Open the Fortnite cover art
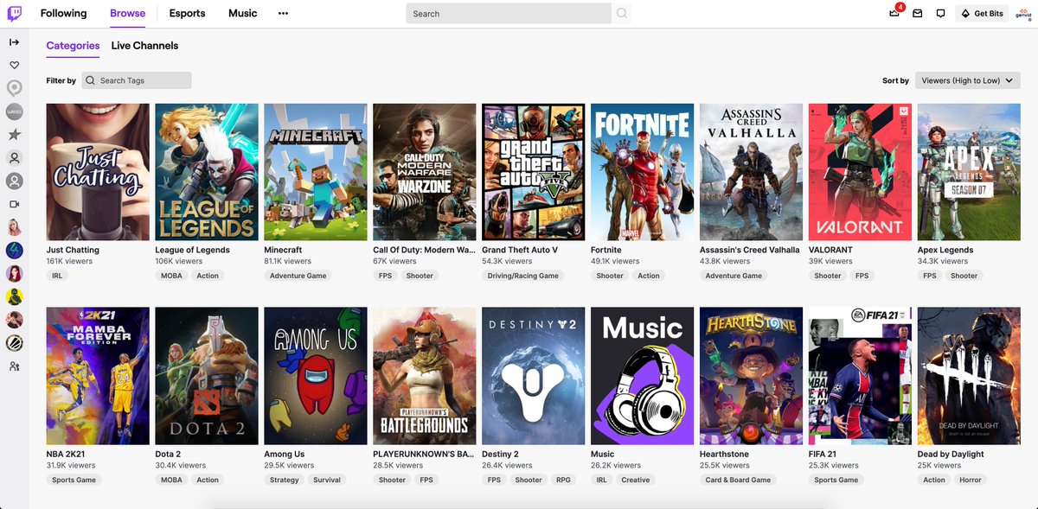 tap(643, 172)
